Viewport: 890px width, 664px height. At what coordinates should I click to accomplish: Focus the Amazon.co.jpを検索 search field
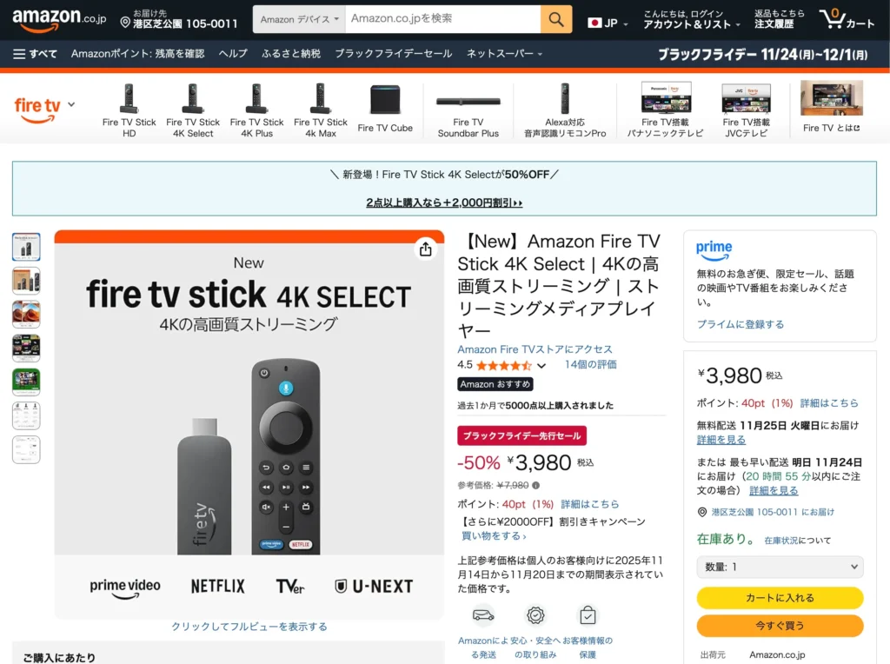click(x=442, y=19)
